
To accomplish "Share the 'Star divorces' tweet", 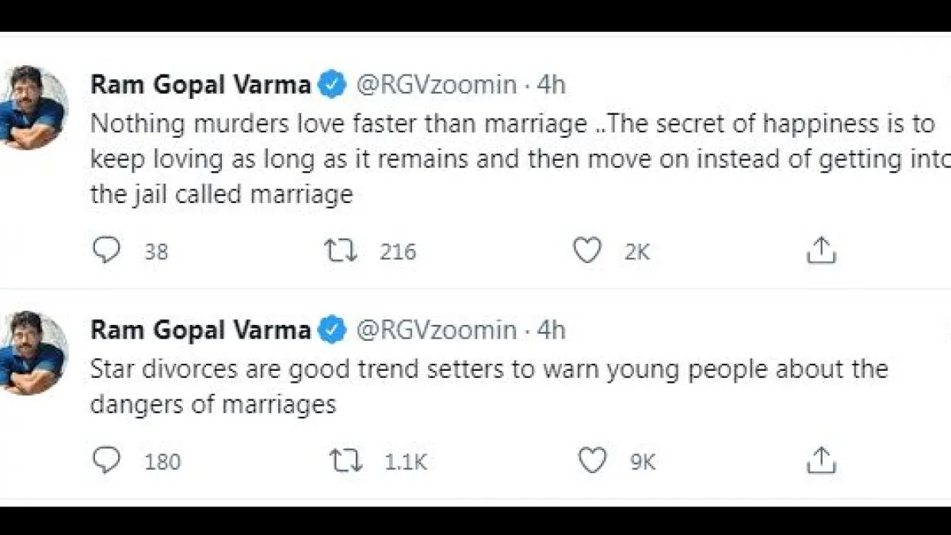I will click(x=821, y=460).
